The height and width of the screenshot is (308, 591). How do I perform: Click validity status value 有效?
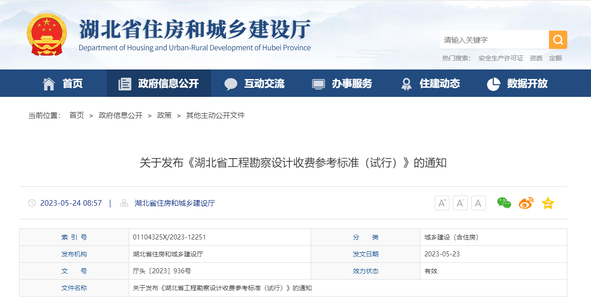(x=431, y=271)
